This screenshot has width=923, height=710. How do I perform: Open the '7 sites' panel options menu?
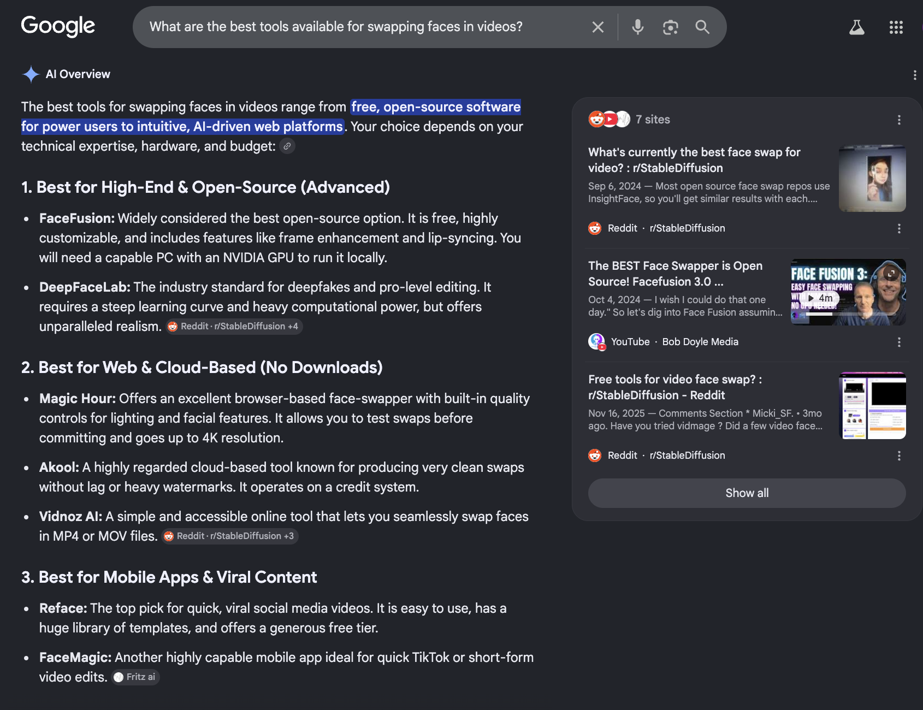(899, 120)
